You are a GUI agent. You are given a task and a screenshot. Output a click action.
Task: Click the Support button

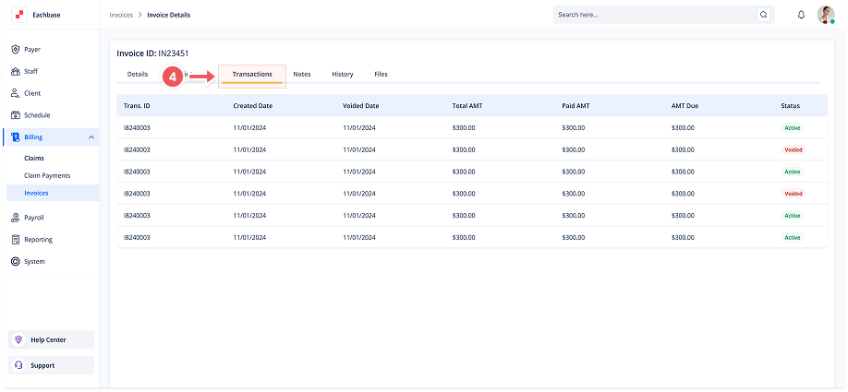(x=52, y=365)
